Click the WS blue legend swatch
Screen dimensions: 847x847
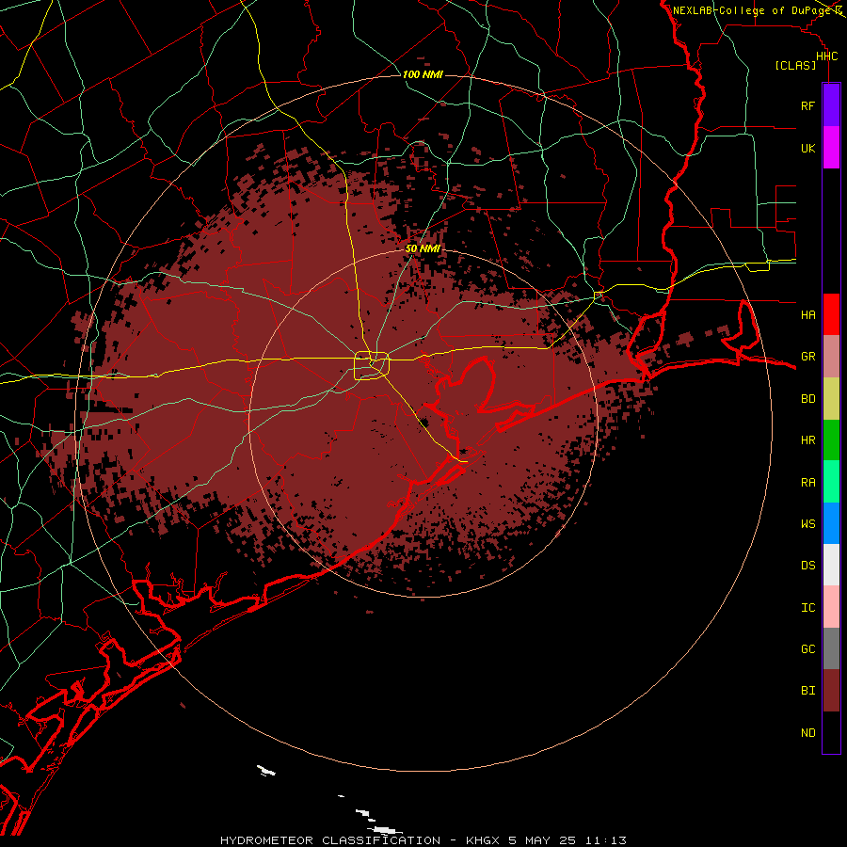coord(831,523)
